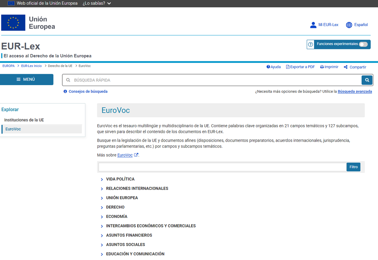Screen dimensions: 378x260
Task: Click the DERECHO tree label
Action: click(115, 207)
